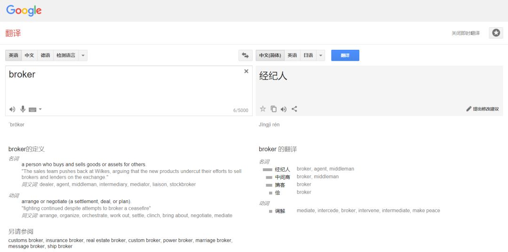Open the saved phrasebook star button
508x252 pixels.
496,33
